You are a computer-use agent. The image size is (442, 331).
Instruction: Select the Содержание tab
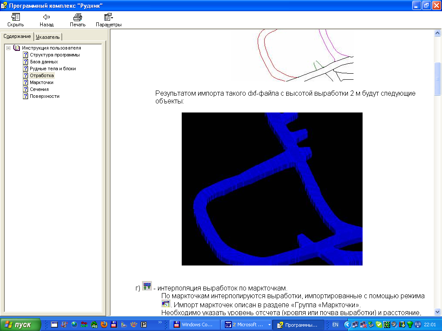(x=17, y=36)
